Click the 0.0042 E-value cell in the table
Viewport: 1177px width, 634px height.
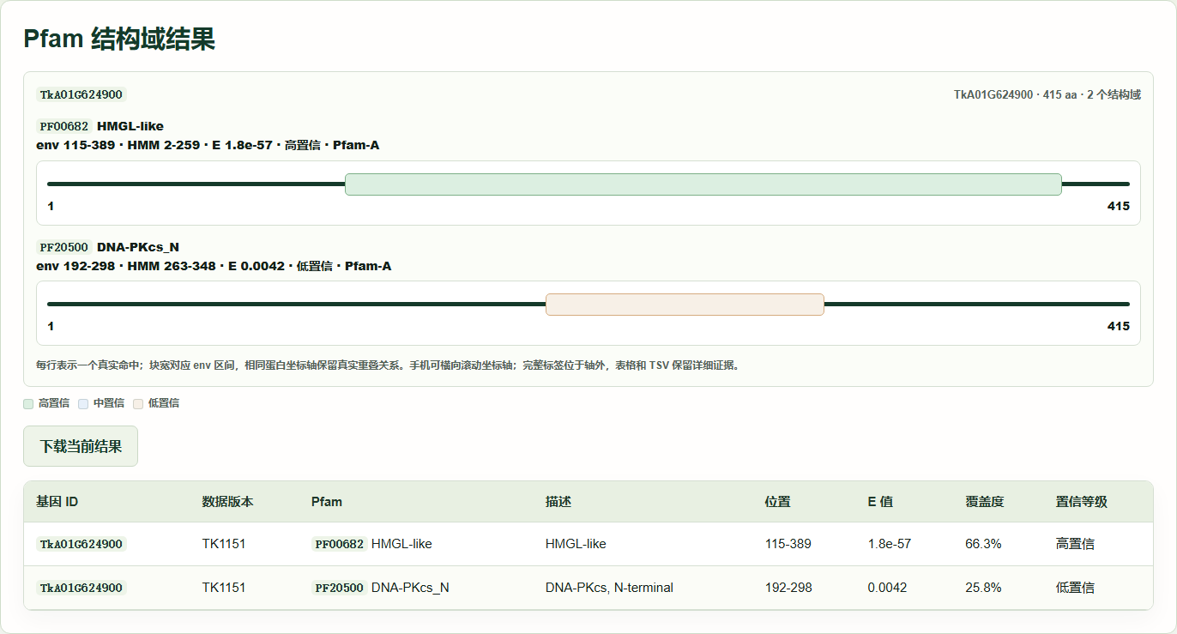click(x=888, y=588)
